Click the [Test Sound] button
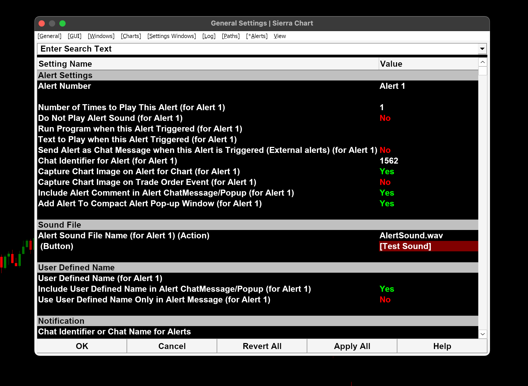The height and width of the screenshot is (386, 528). (405, 246)
